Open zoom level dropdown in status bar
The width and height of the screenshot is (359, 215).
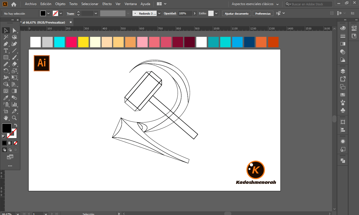click(x=18, y=214)
